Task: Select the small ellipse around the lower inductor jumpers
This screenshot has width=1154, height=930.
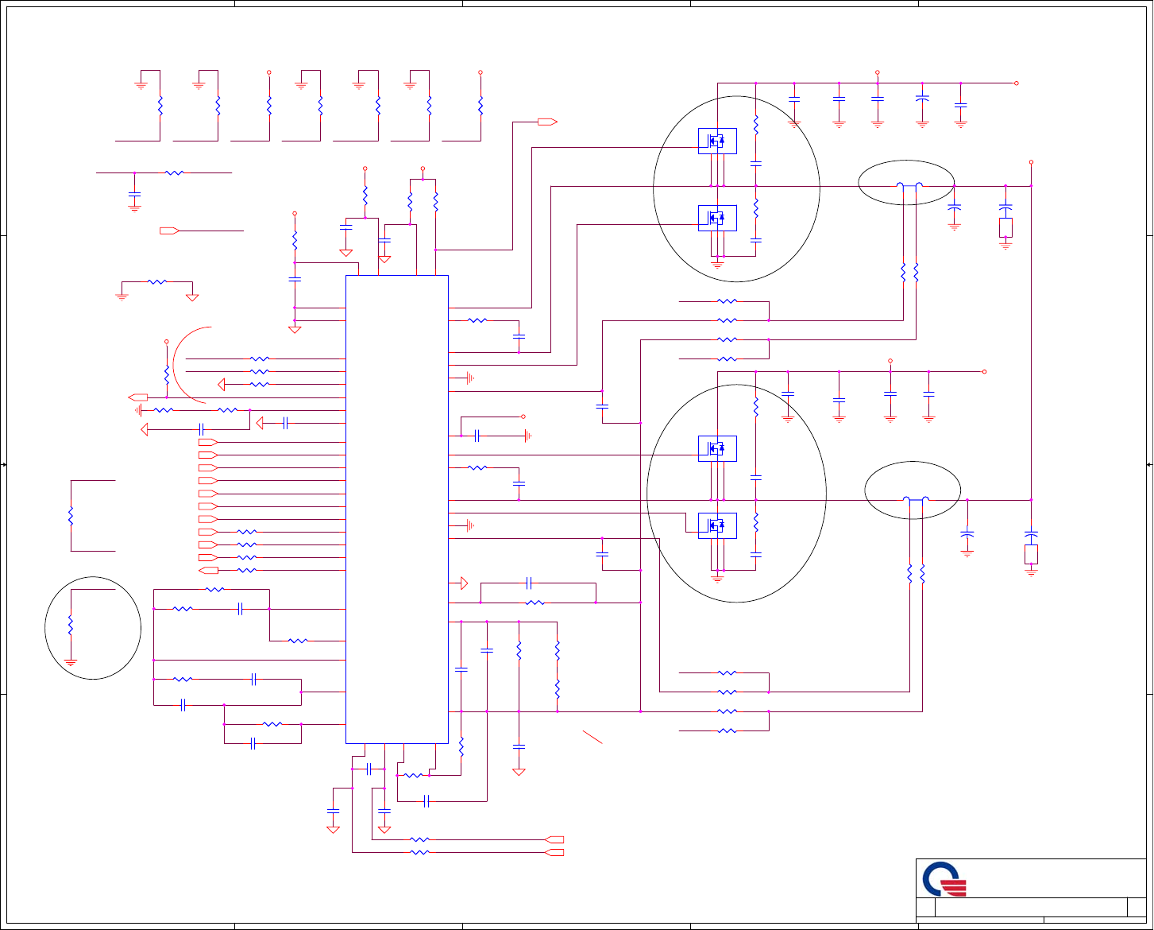Action: (913, 490)
